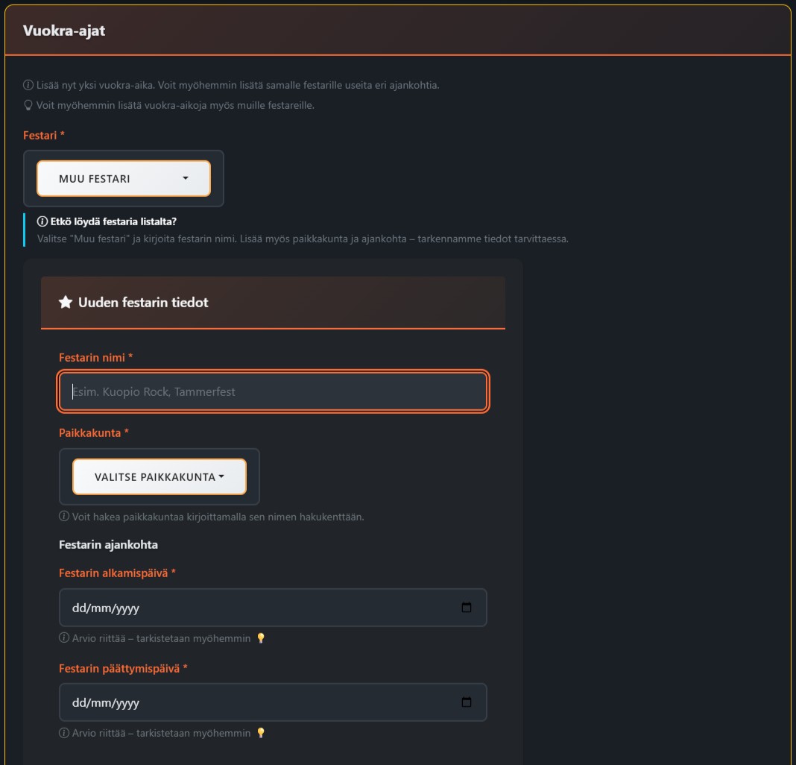Click the 'Festarin nimi *' label

point(95,358)
